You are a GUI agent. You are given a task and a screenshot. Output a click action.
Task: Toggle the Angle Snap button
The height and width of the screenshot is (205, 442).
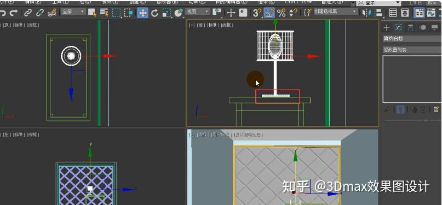click(269, 13)
